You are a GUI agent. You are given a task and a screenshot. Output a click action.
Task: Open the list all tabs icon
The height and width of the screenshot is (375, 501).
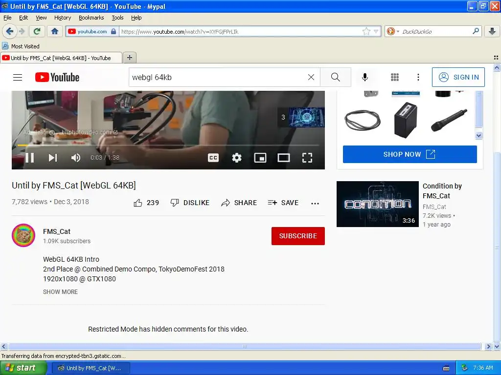click(496, 58)
